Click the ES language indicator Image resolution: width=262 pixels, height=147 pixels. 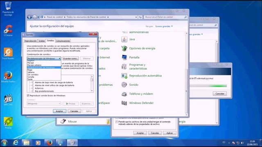[x=224, y=143]
